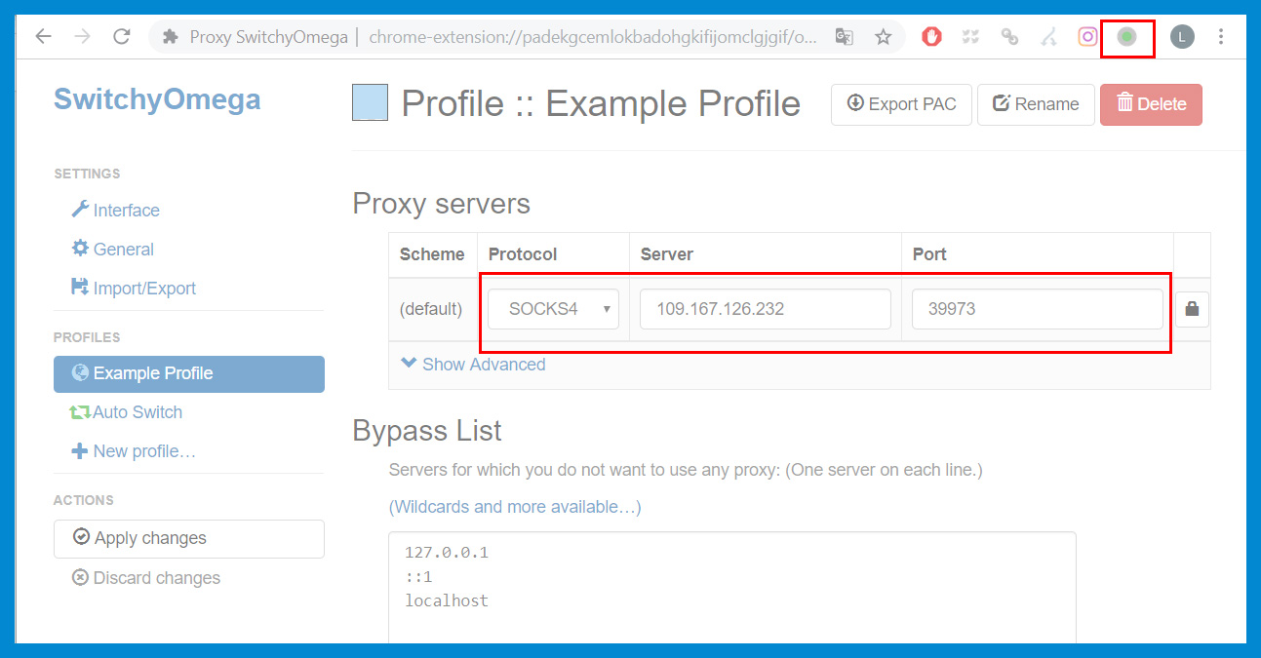Open the chain-link extension icon
Image resolution: width=1261 pixels, height=658 pixels.
pos(1009,37)
